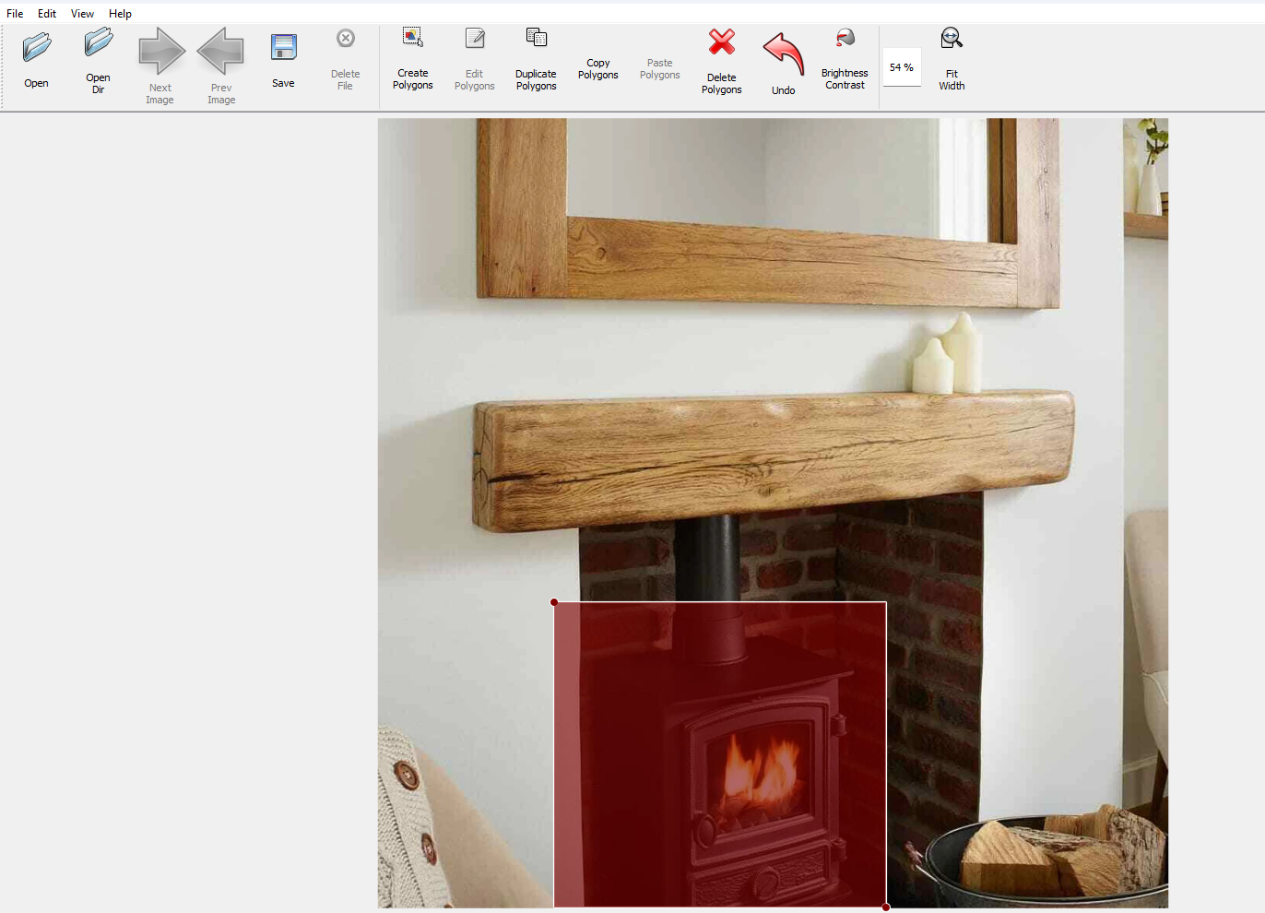Select the Create Polygons tool
This screenshot has width=1265, height=913.
412,39
